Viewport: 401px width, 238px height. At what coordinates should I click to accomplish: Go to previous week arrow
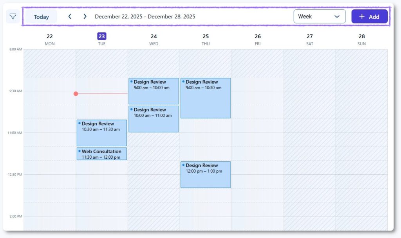(70, 16)
